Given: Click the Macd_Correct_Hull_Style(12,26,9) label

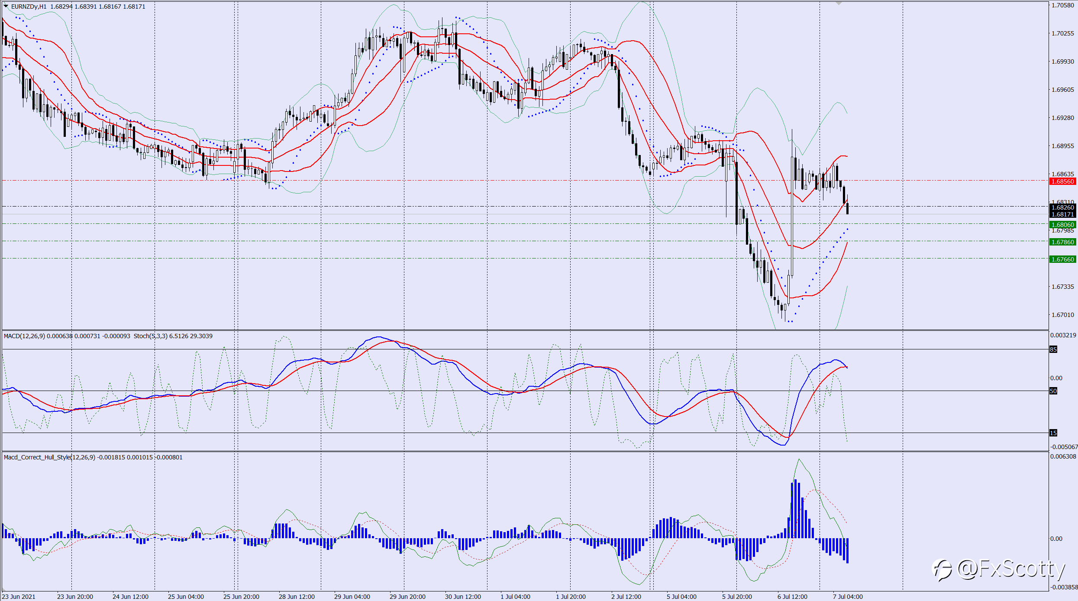Looking at the screenshot, I should 49,457.
